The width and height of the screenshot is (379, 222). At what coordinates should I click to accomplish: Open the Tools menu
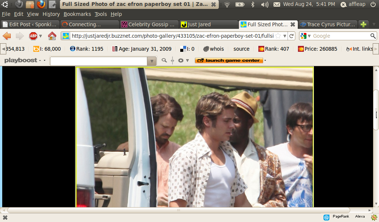coord(101,14)
